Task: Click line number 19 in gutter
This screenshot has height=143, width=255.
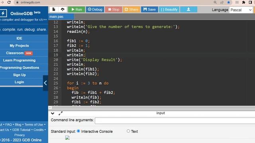Action: pyautogui.click(x=56, y=55)
